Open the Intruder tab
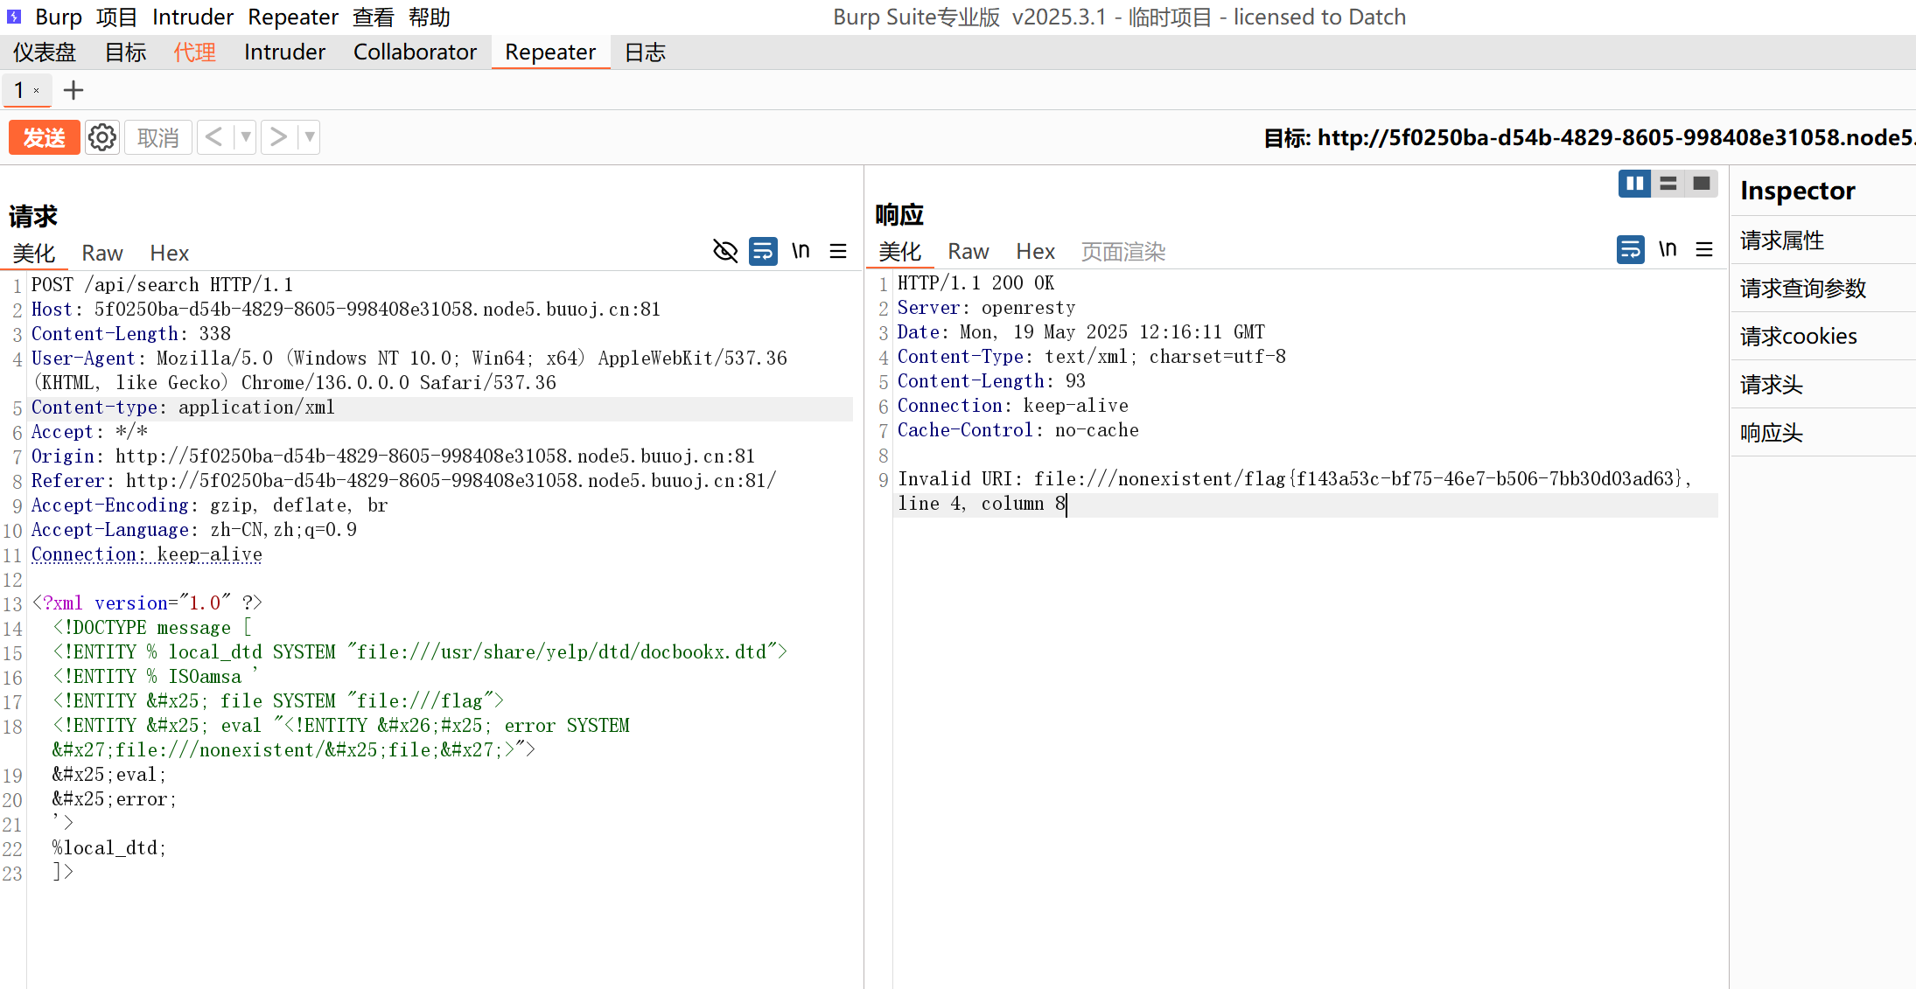1916x989 pixels. (x=284, y=52)
